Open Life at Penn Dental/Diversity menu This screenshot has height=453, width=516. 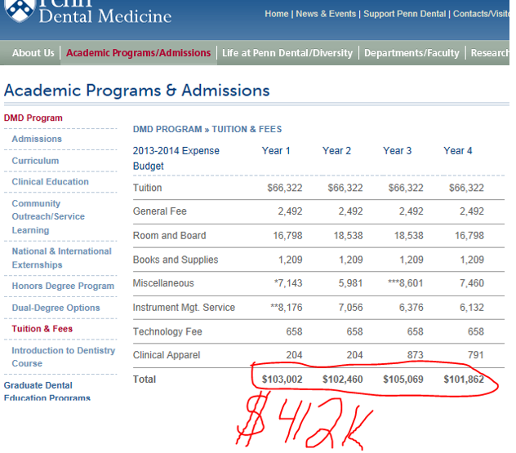point(287,52)
